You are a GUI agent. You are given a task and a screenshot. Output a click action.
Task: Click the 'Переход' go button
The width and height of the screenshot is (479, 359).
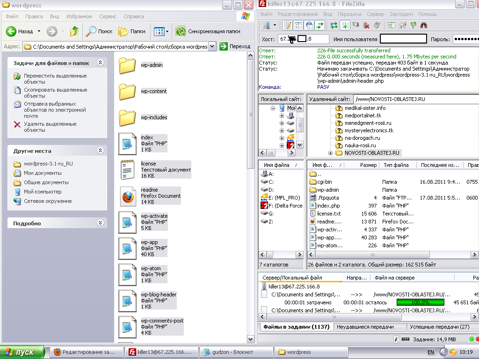click(235, 46)
